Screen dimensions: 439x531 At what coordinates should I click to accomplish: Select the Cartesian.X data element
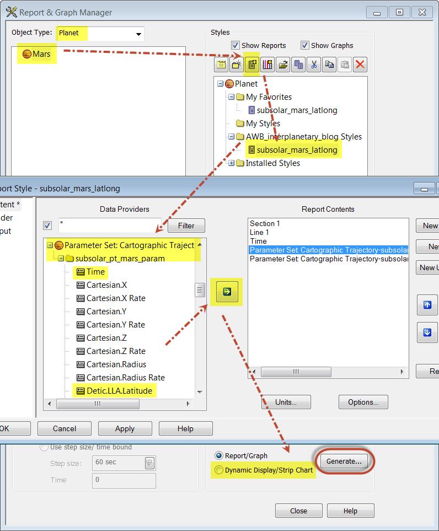101,285
